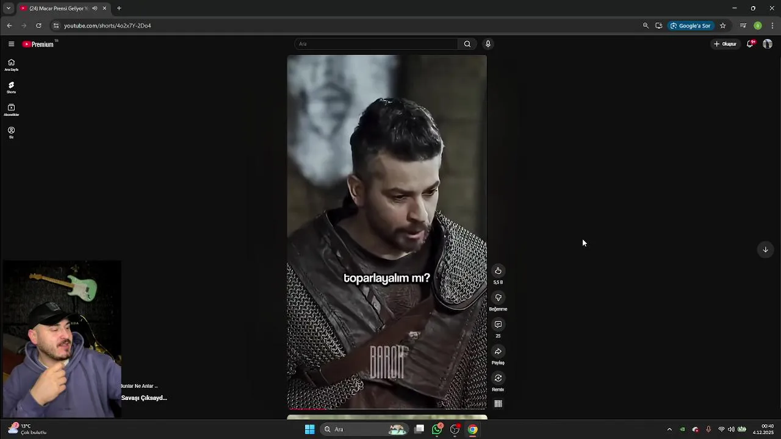This screenshot has height=439, width=781.
Task: Reload the page in Chrome
Action: pyautogui.click(x=38, y=26)
